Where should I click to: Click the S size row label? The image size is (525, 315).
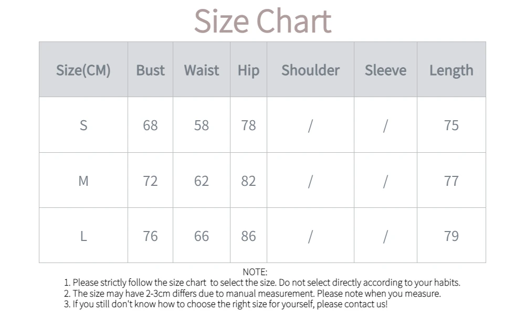tap(83, 125)
